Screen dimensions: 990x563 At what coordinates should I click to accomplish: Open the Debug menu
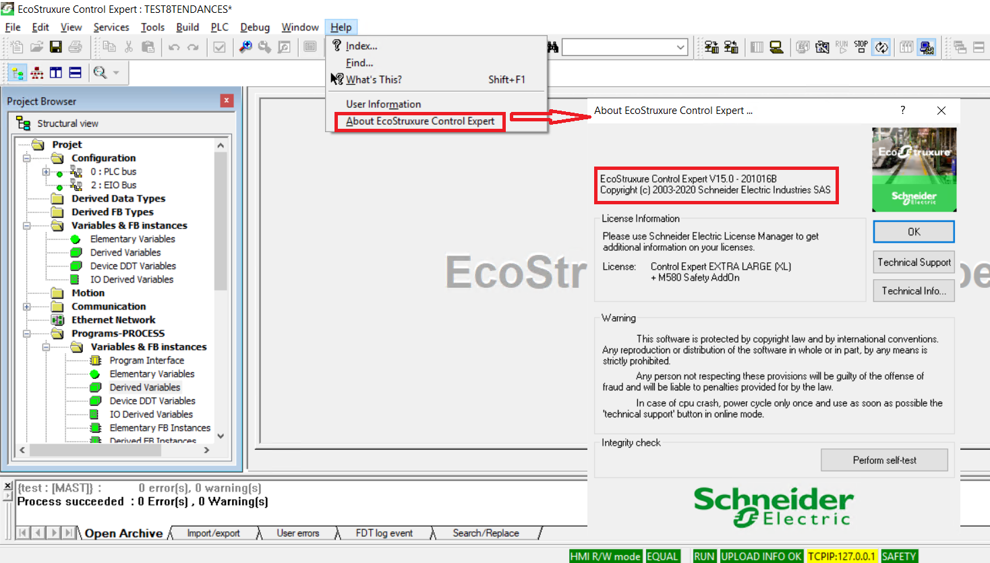coord(255,27)
